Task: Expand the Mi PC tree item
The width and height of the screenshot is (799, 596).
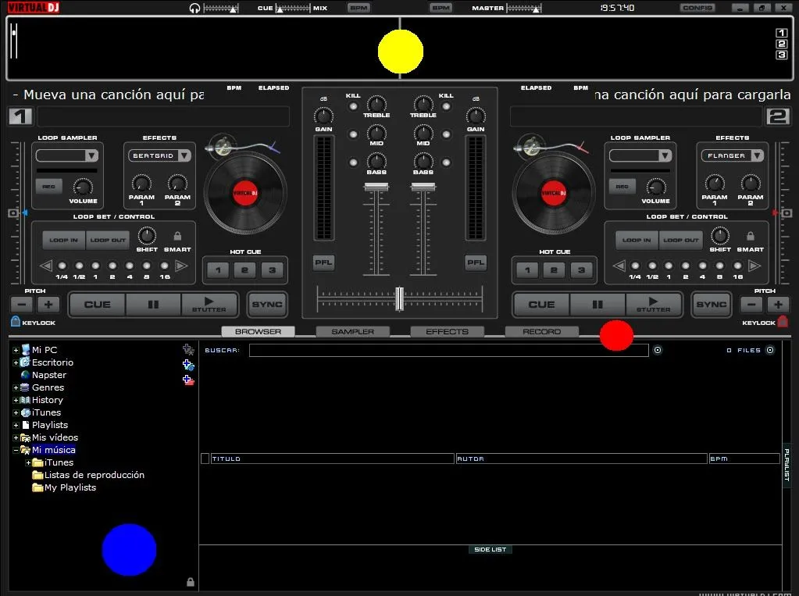Action: [x=17, y=349]
